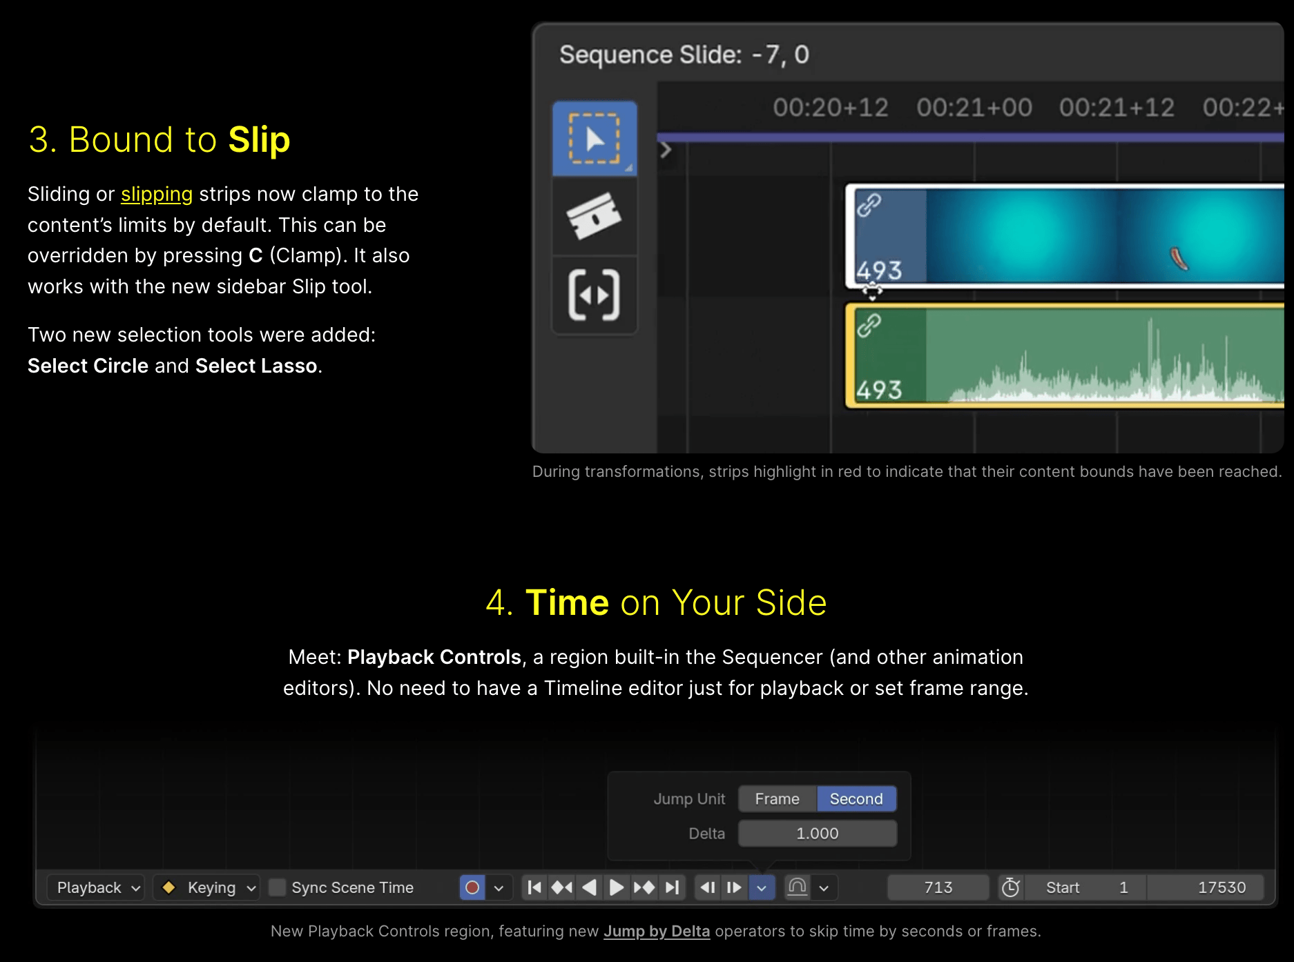Click the auto-keying record button

472,887
